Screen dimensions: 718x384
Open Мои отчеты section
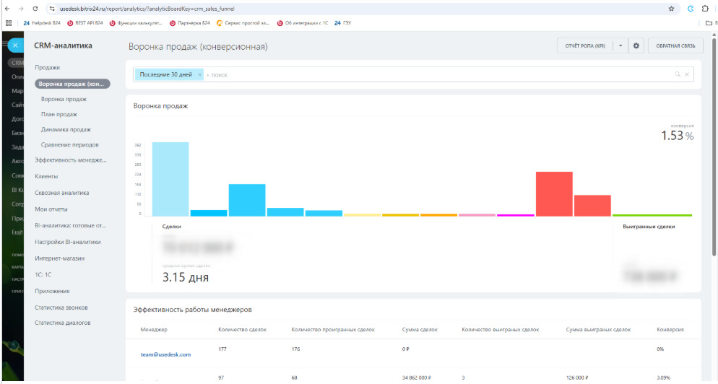(x=51, y=209)
